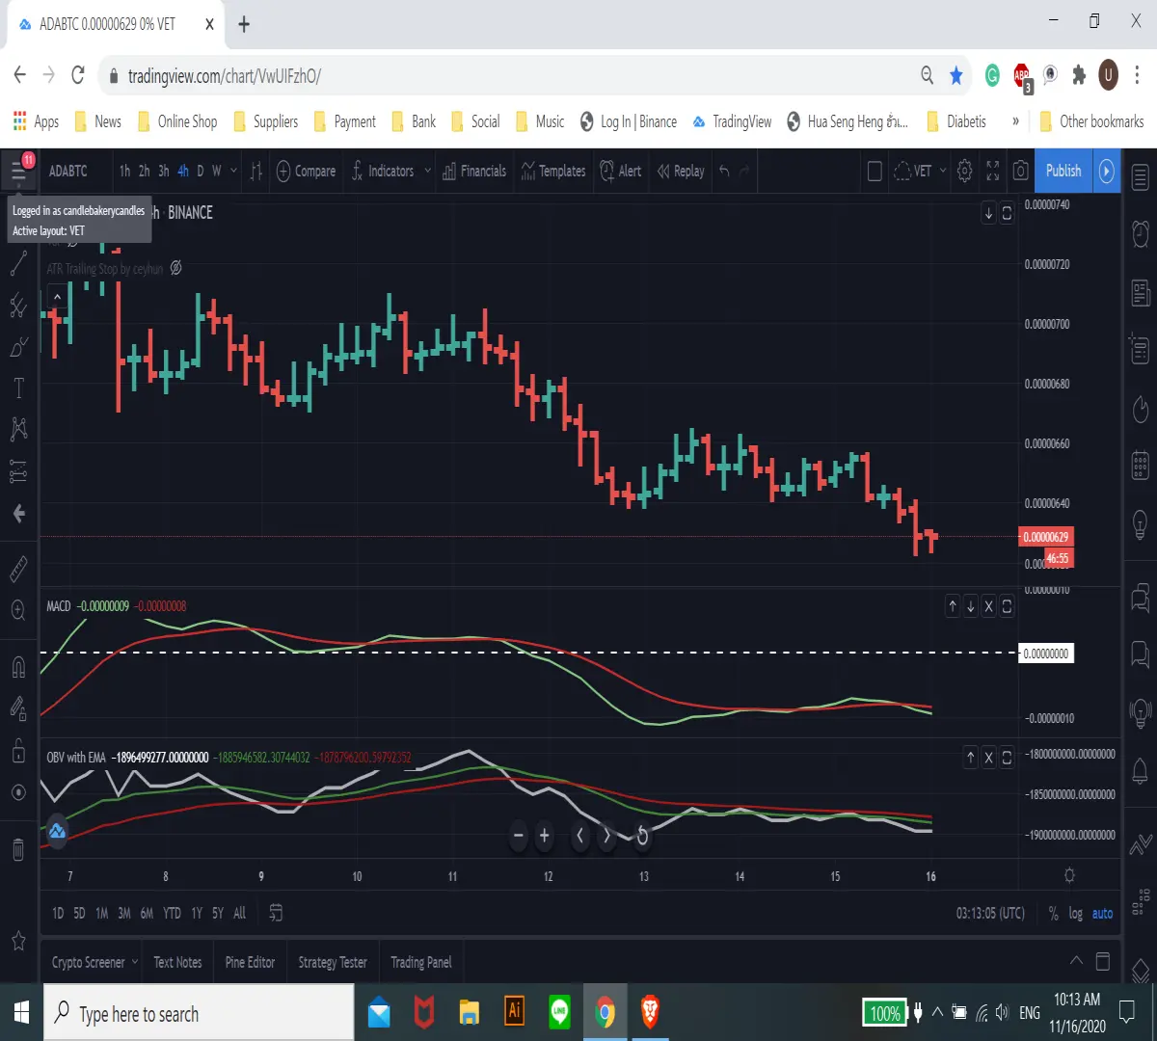The image size is (1157, 1041).
Task: Toggle lock all drawing tools
Action: 18,750
